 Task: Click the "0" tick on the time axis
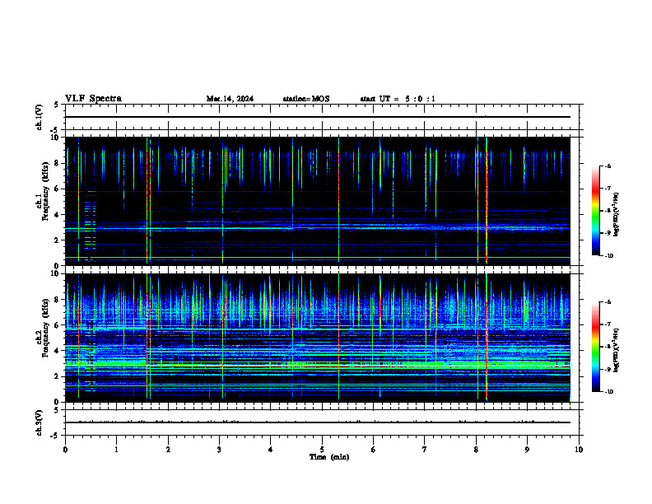[x=65, y=450]
